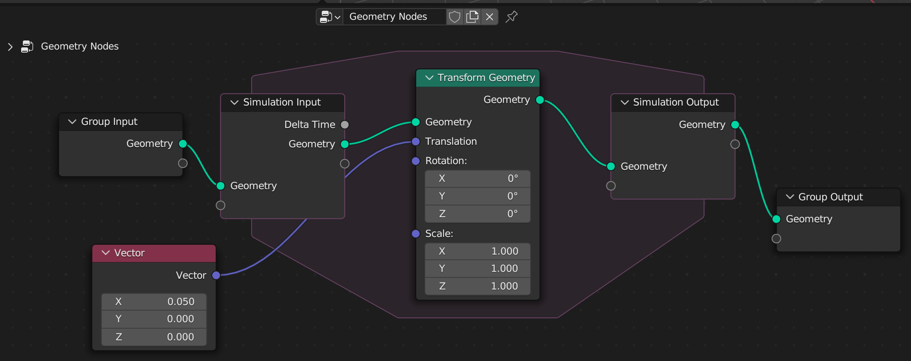The image size is (911, 361).
Task: Click the Scale input socket
Action: point(416,234)
